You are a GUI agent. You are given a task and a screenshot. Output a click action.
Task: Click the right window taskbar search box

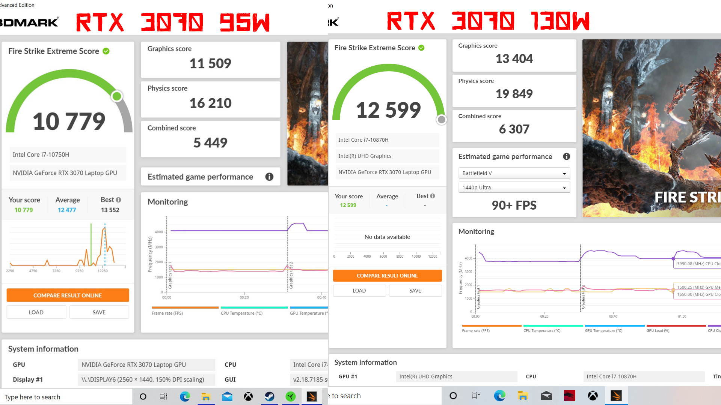(385, 396)
